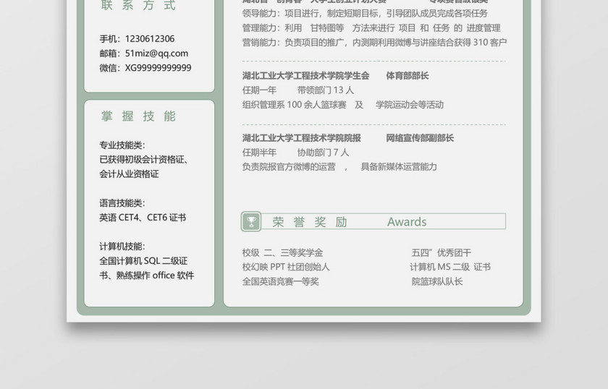The width and height of the screenshot is (608, 389).
Task: Click the 荣誉奖励 heading text
Action: (x=310, y=222)
